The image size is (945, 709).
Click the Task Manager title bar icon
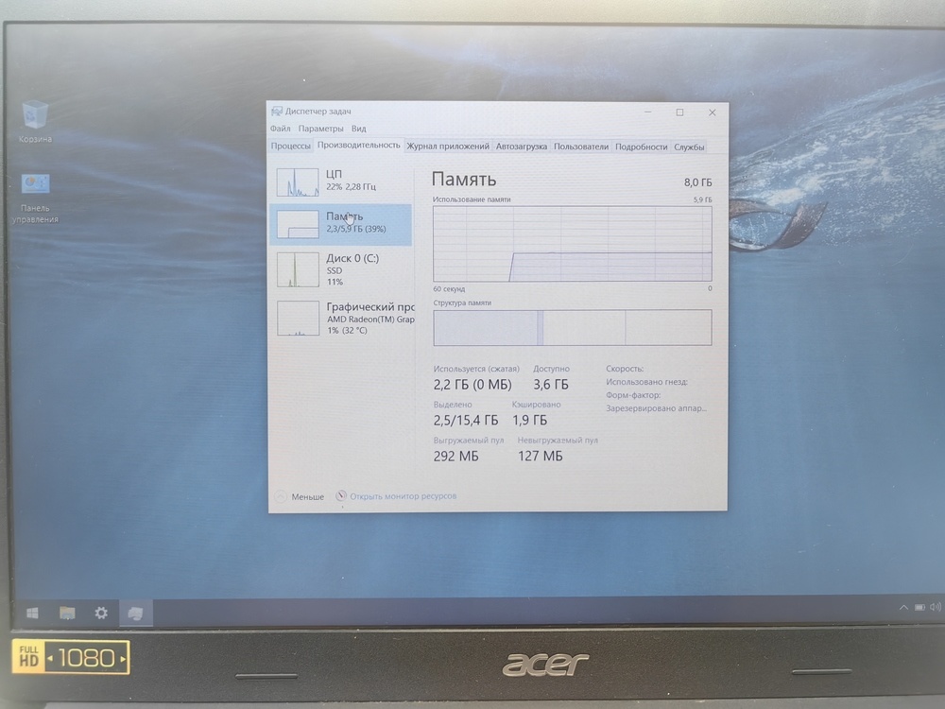(x=277, y=111)
